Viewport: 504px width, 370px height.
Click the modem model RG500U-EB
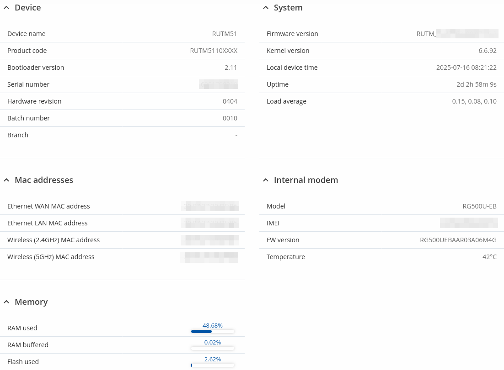click(479, 206)
